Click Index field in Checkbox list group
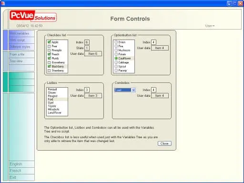Image resolution: width=244 pixels, height=183 pixels. (x=87, y=42)
